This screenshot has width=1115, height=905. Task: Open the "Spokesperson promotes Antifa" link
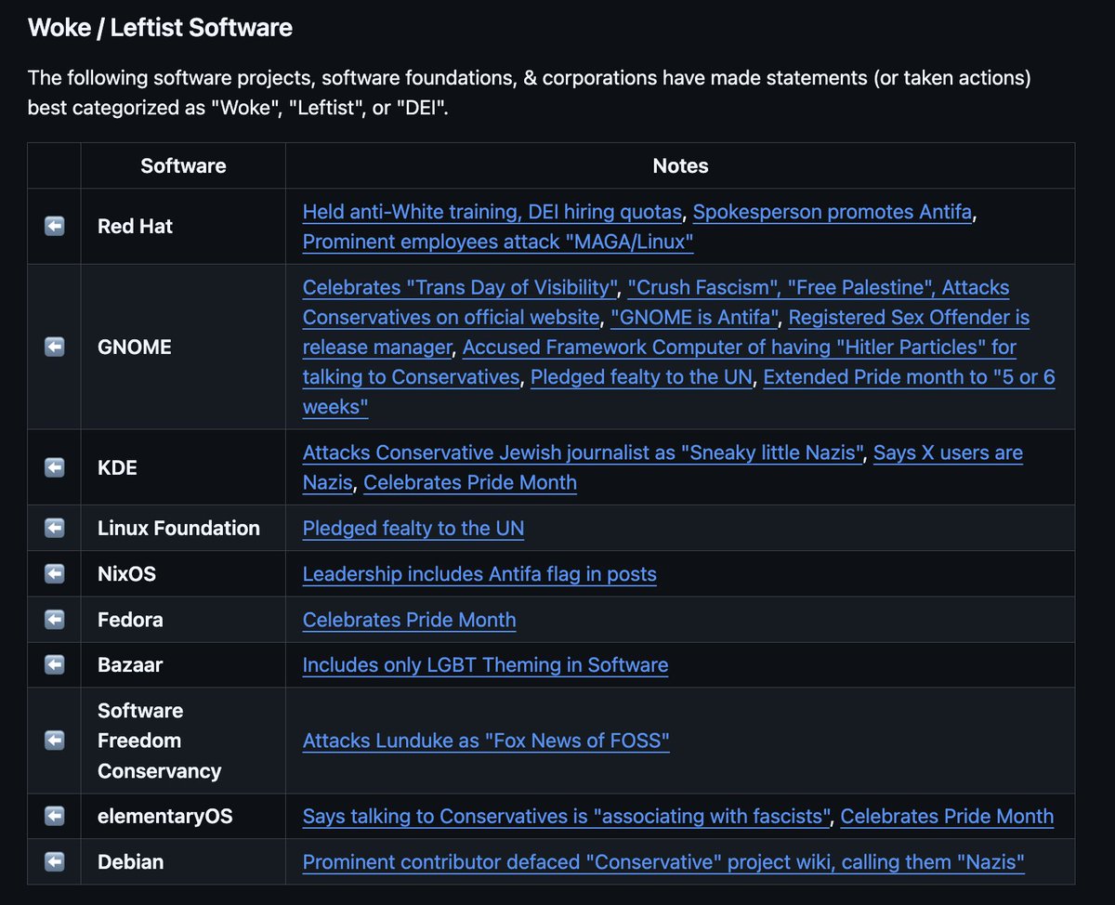(833, 212)
